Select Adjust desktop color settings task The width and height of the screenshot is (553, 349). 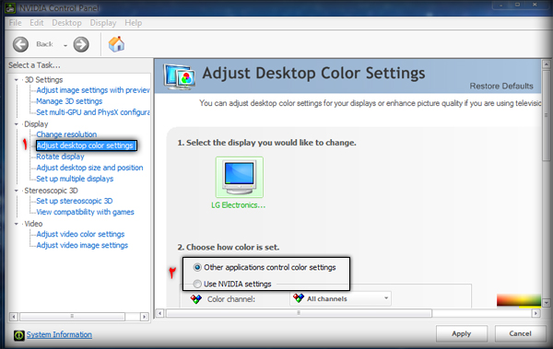click(x=86, y=145)
